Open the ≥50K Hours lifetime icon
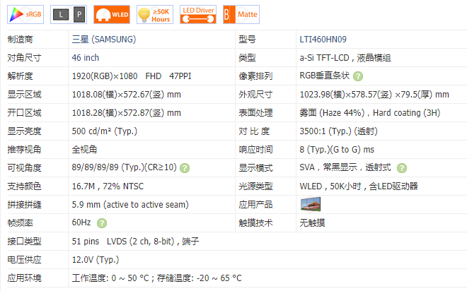The image size is (467, 291). click(x=154, y=14)
